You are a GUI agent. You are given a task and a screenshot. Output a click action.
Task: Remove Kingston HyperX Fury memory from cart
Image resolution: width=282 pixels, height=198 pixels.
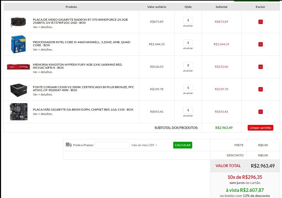[261, 67]
